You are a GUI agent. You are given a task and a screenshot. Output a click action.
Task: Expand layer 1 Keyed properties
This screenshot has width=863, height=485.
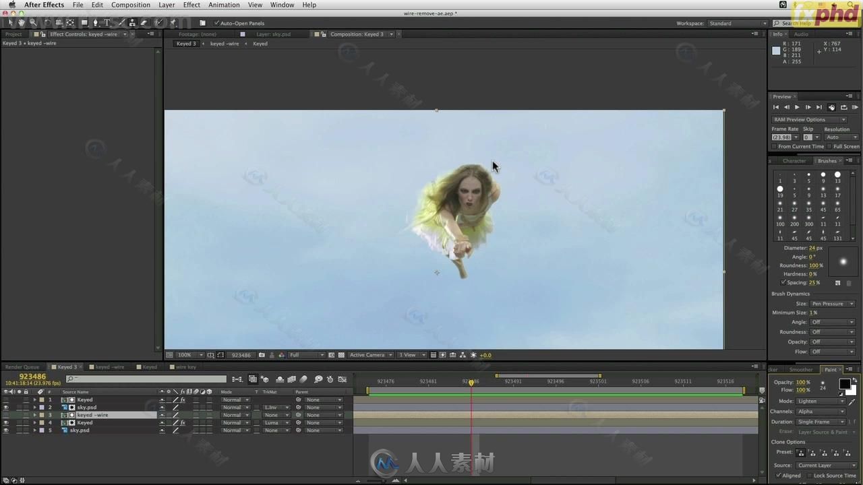coord(35,399)
